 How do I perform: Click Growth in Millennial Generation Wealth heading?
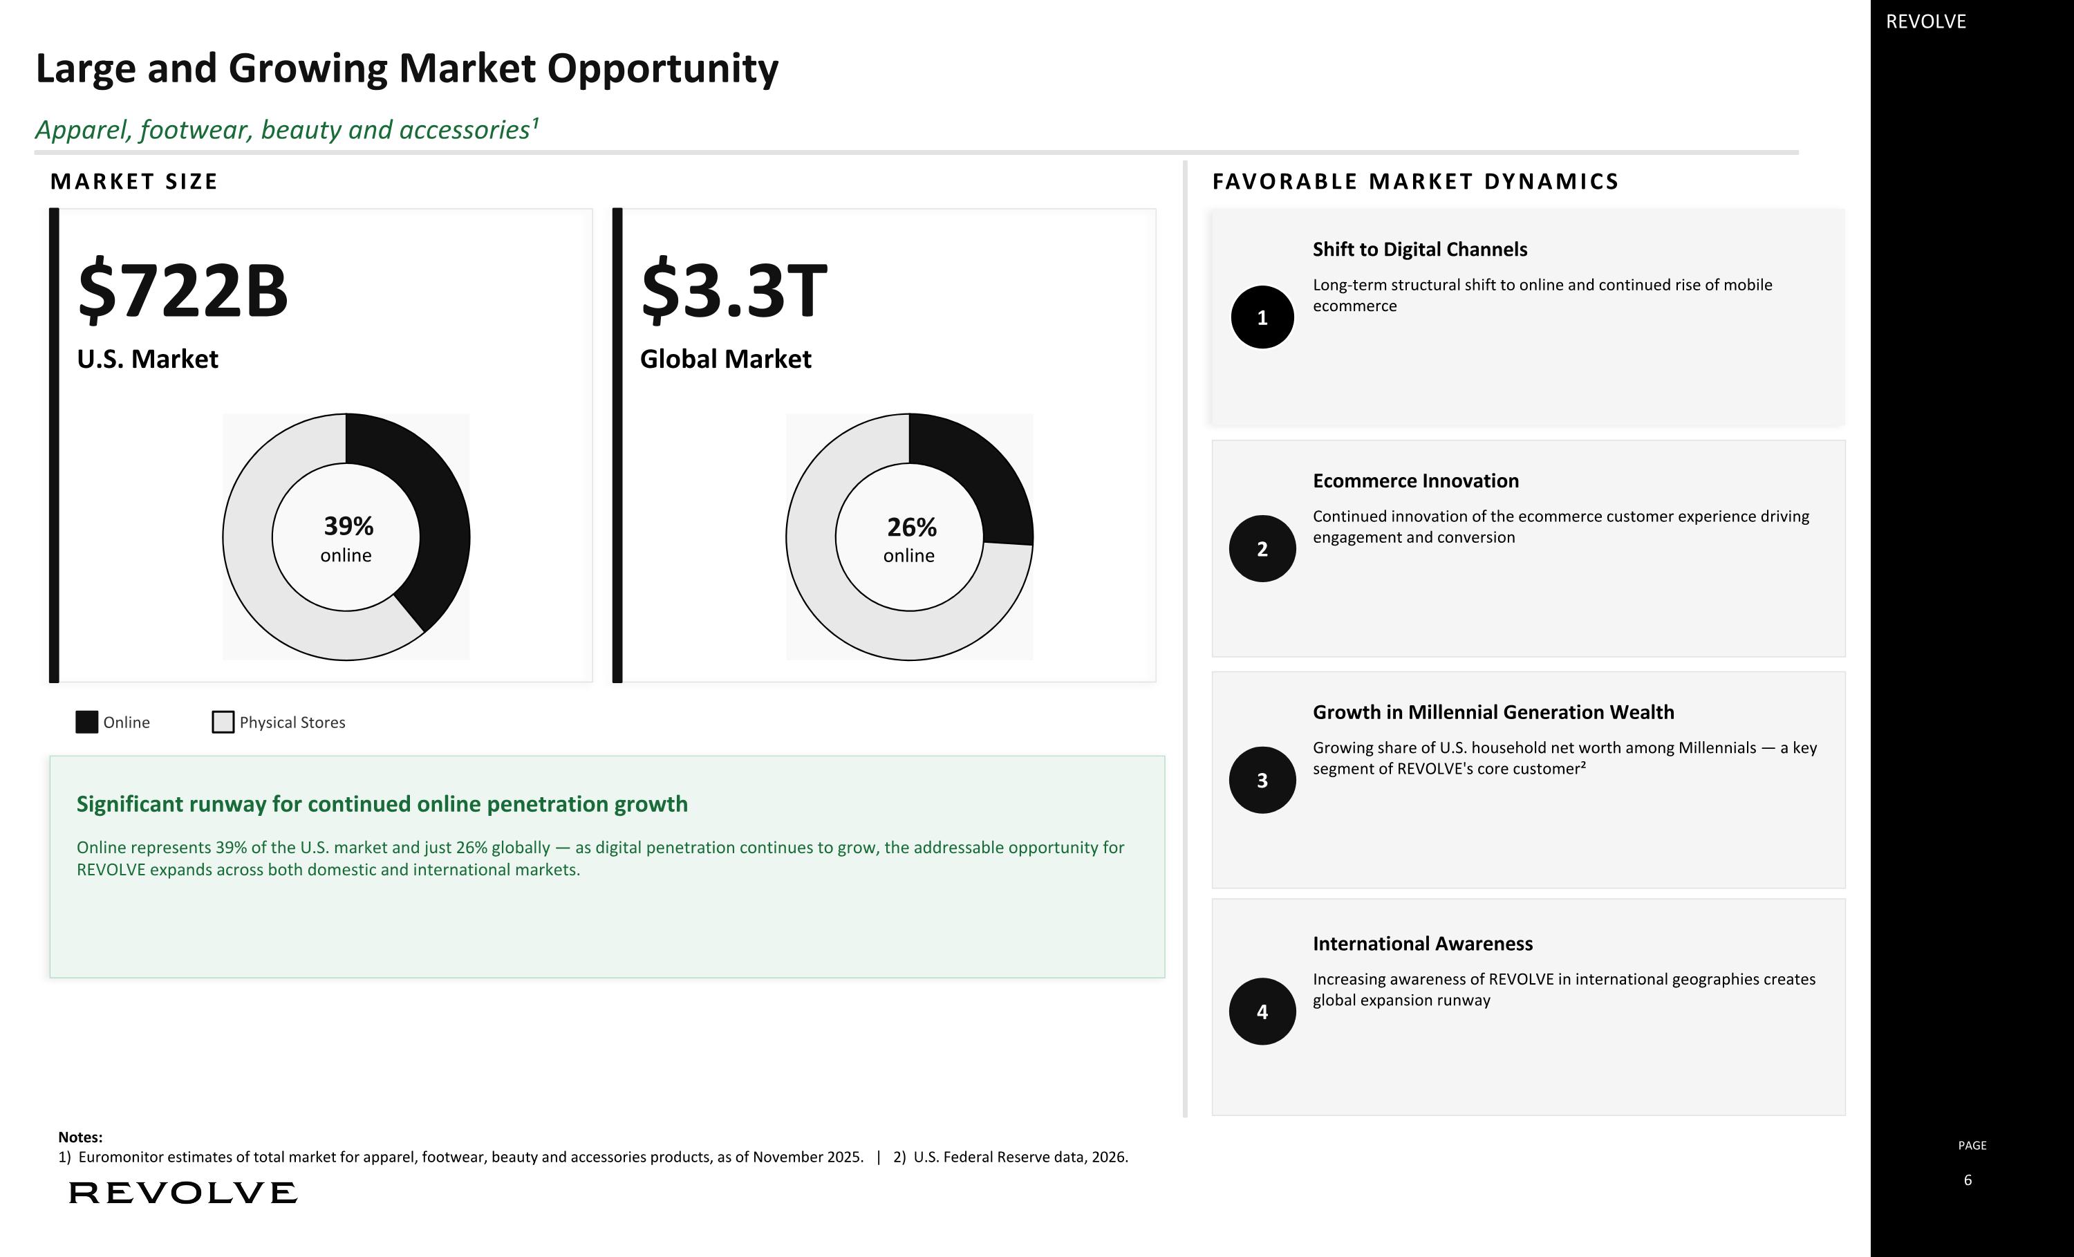pyautogui.click(x=1493, y=712)
